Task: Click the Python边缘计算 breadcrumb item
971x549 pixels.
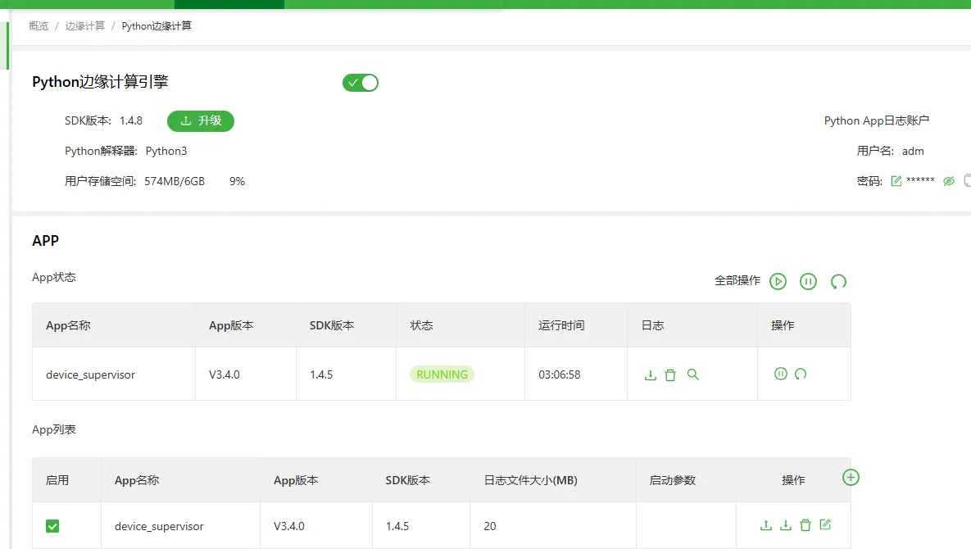Action: [157, 26]
